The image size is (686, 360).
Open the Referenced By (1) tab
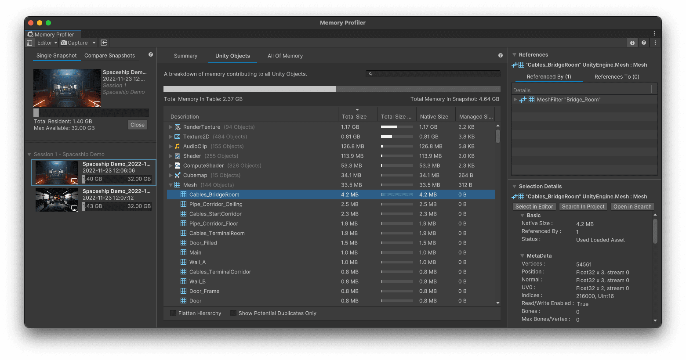(x=549, y=76)
